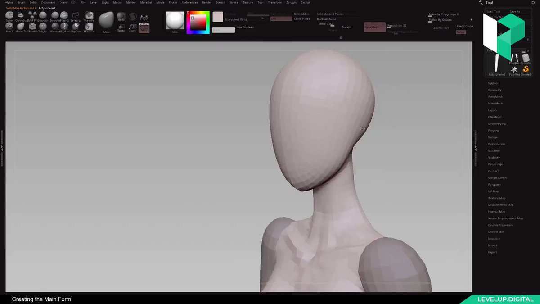Image resolution: width=540 pixels, height=304 pixels.
Task: Enable Live Boolean
Action: tap(245, 27)
